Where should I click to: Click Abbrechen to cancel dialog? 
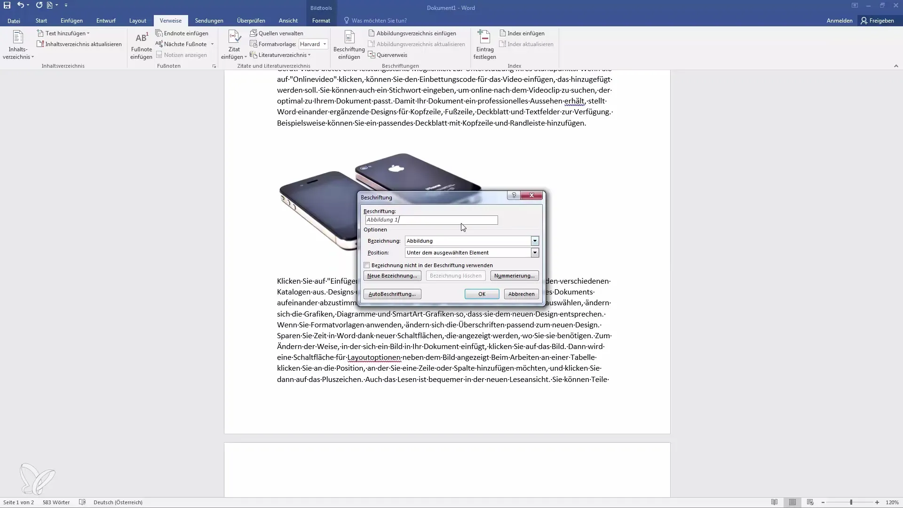pyautogui.click(x=522, y=294)
